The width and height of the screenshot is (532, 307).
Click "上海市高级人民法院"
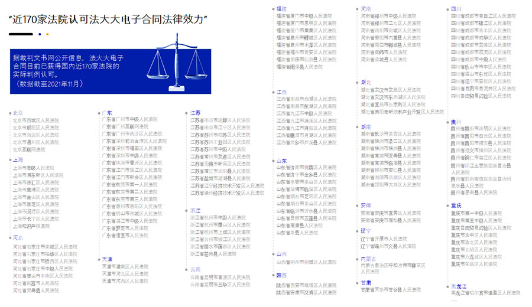34,168
